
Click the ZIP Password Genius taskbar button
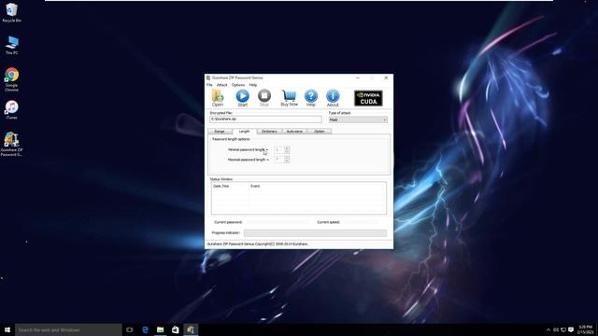[x=191, y=329]
